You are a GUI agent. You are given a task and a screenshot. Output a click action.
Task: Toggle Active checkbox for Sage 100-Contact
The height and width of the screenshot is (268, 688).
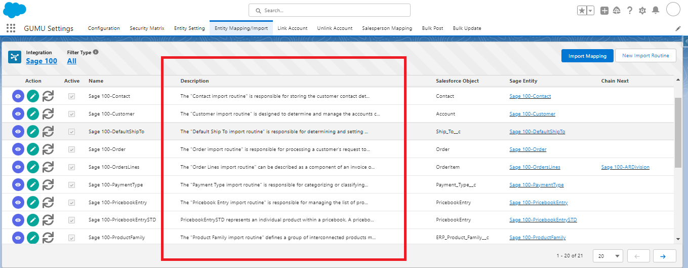[72, 96]
